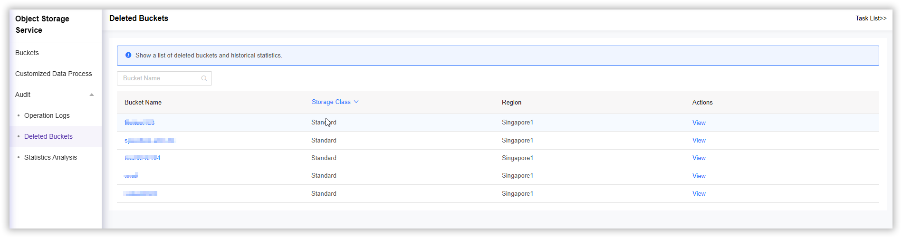
Task: Click the Audit menu label in sidebar
Action: coord(23,95)
